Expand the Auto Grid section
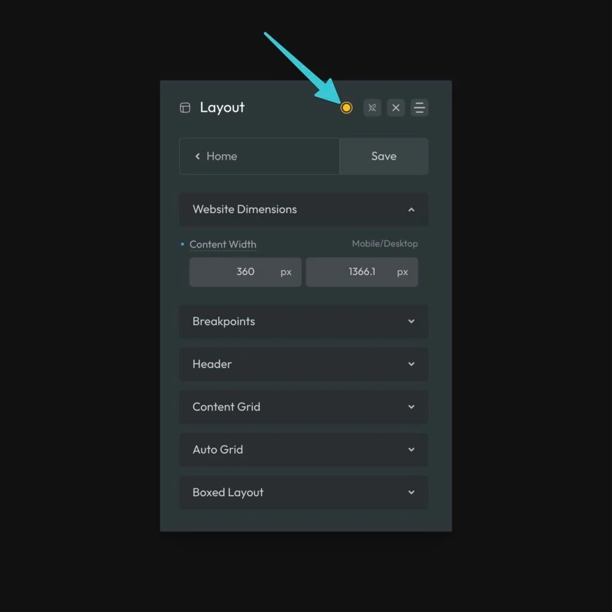Image resolution: width=612 pixels, height=612 pixels. click(x=304, y=449)
